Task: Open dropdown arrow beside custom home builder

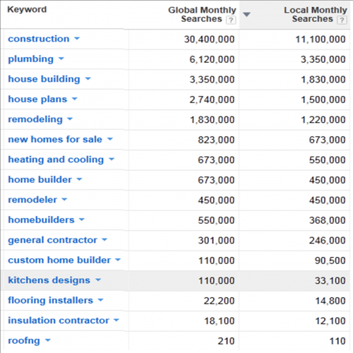Action: click(118, 260)
